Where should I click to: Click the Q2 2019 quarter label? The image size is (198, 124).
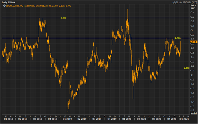pyautogui.click(x=82, y=119)
